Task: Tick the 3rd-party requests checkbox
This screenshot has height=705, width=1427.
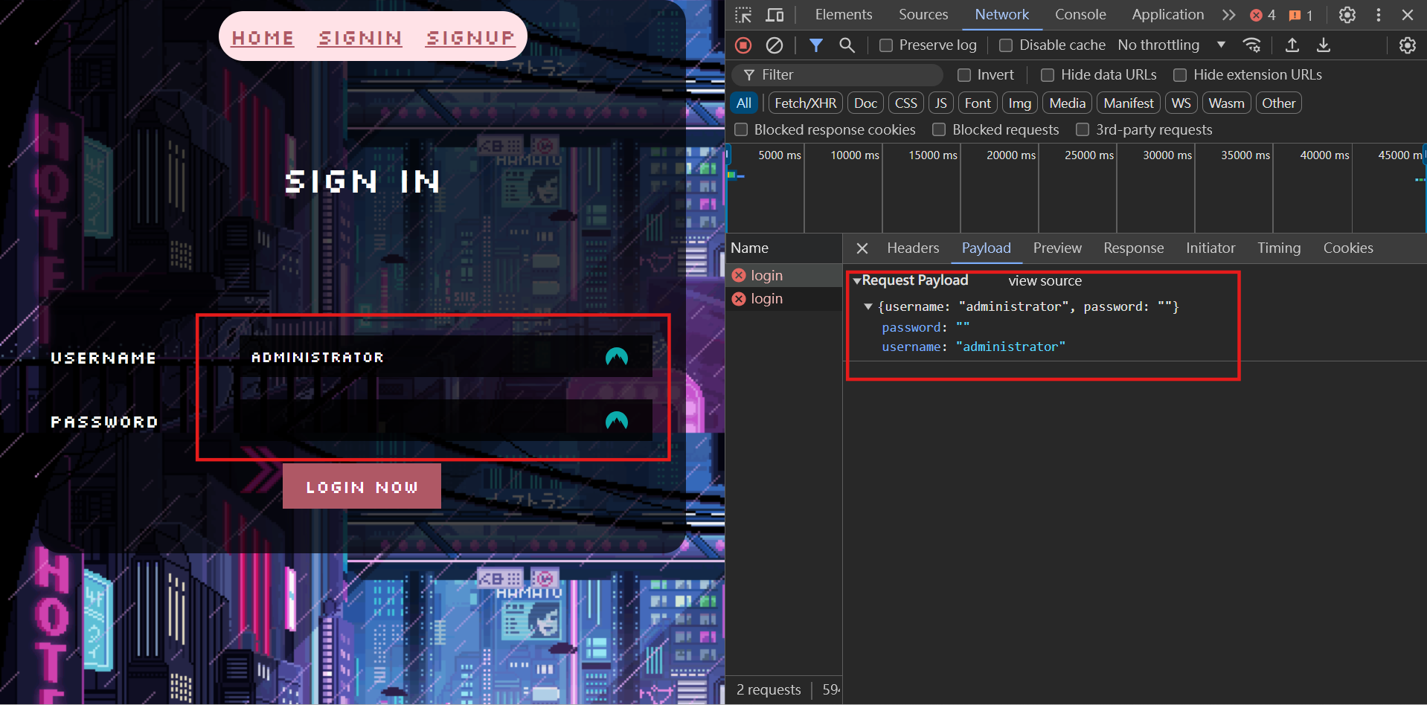Action: tap(1083, 130)
